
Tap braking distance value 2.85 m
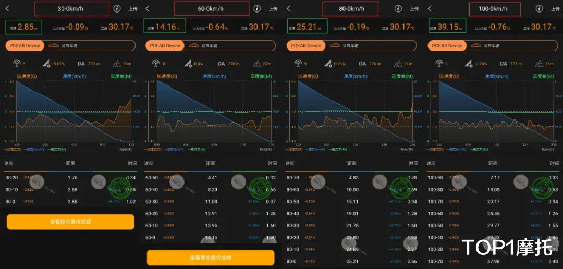(28, 27)
